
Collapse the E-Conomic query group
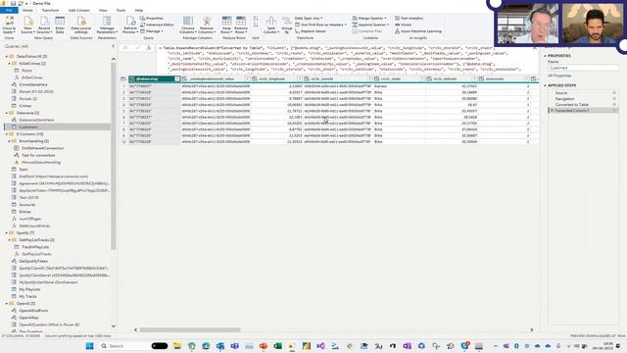click(x=7, y=134)
